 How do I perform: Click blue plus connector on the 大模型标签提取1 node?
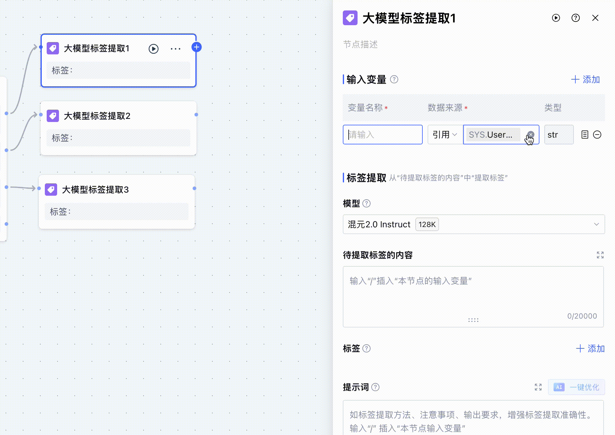click(x=197, y=47)
